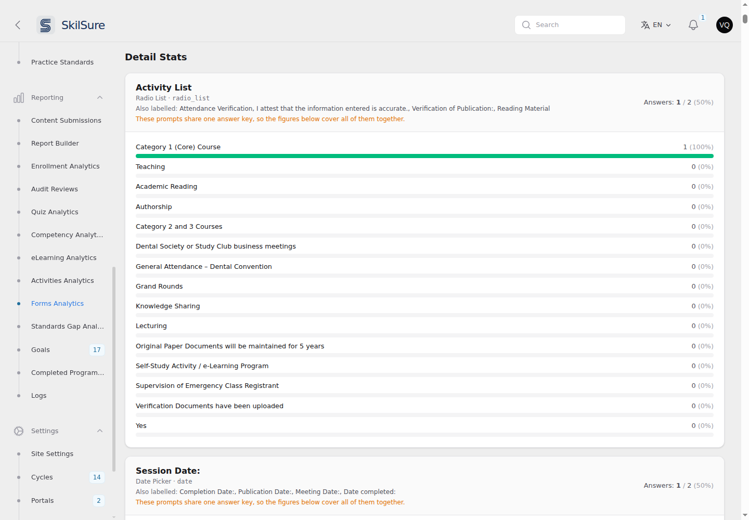Collapse the Settings section chevron

coord(100,431)
